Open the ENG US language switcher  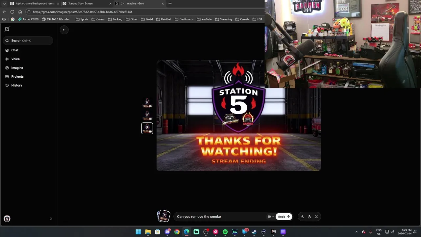[x=379, y=232]
